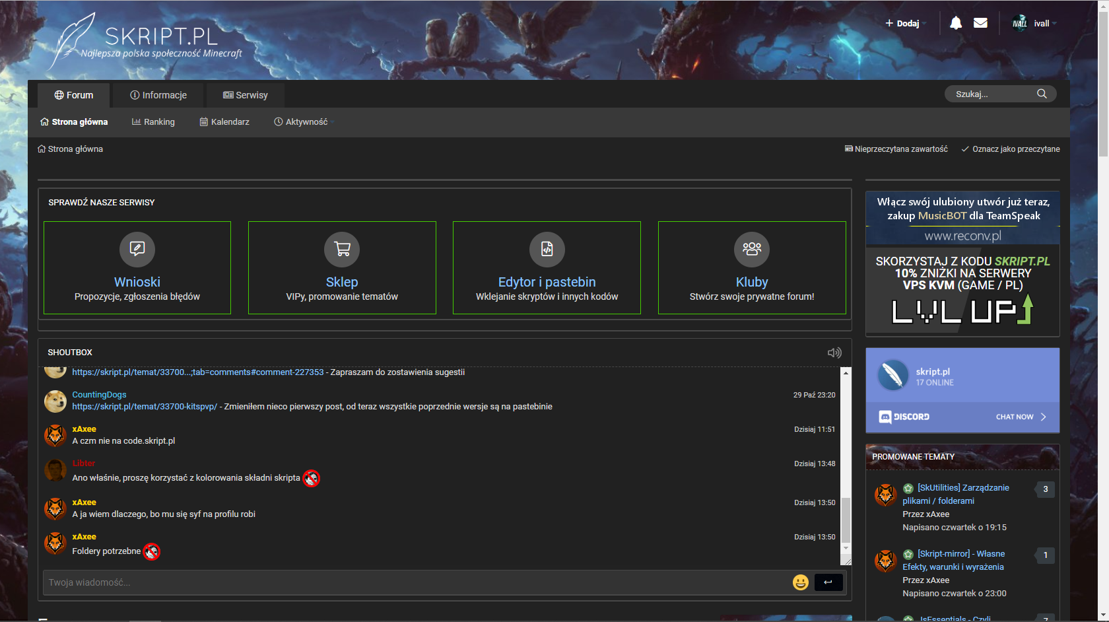Click green badge icon of Skript-mirror topic

[x=908, y=554]
